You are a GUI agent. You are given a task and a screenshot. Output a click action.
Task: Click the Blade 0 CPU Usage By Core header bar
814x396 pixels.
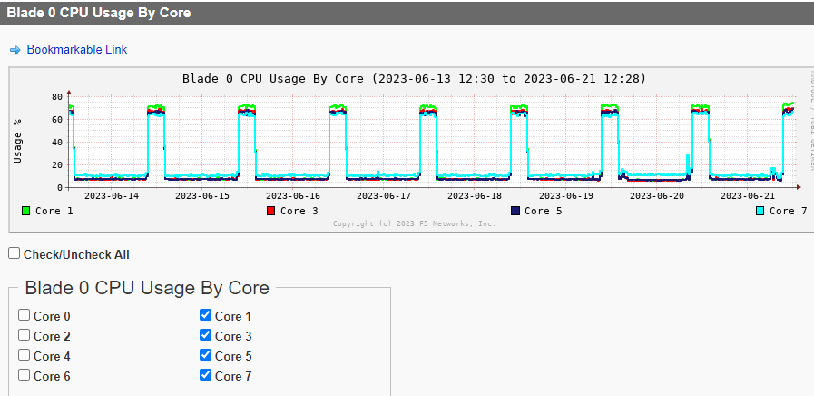407,13
